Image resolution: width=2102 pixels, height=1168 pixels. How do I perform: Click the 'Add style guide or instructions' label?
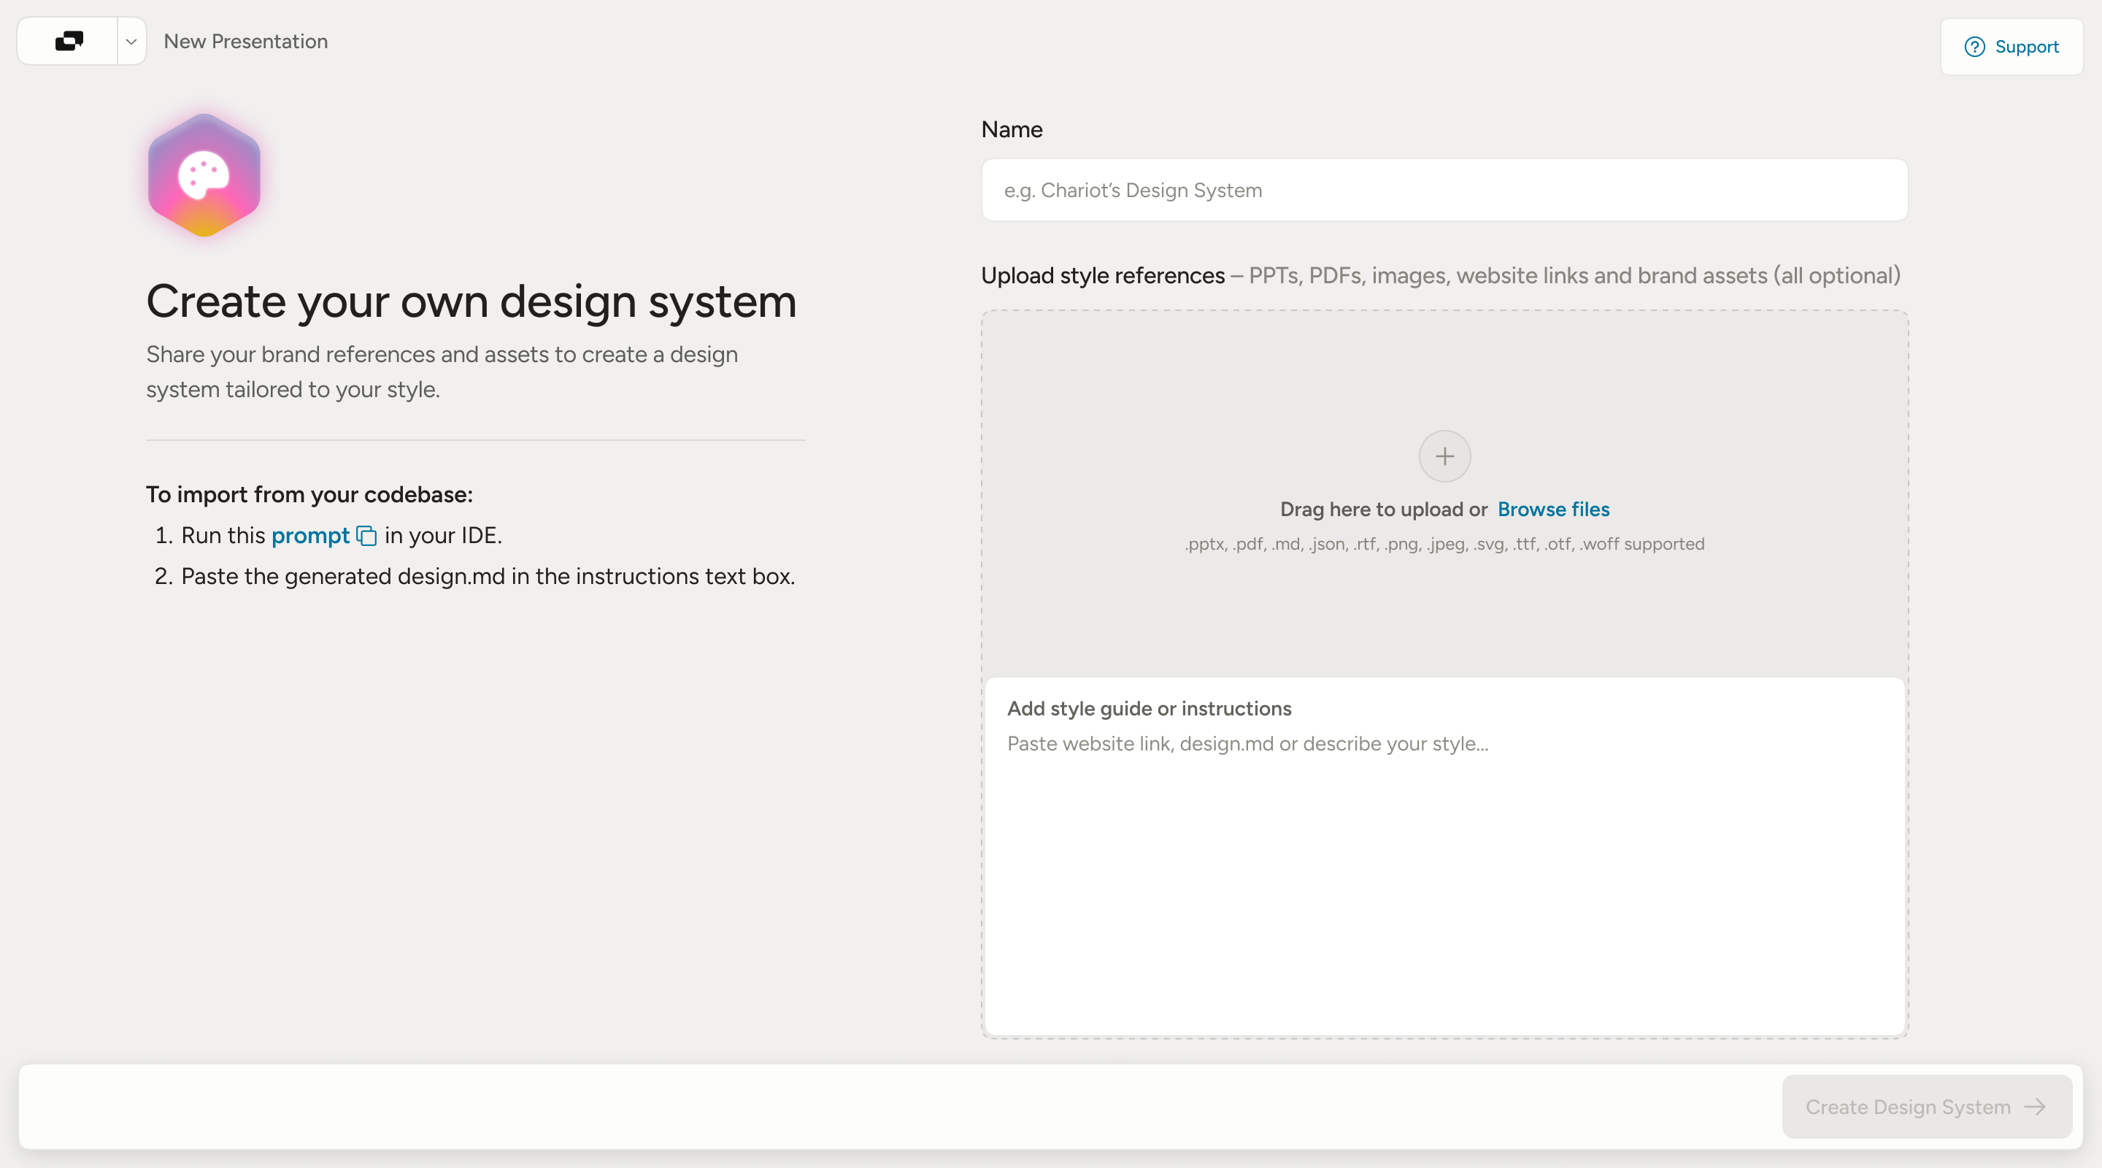1149,709
